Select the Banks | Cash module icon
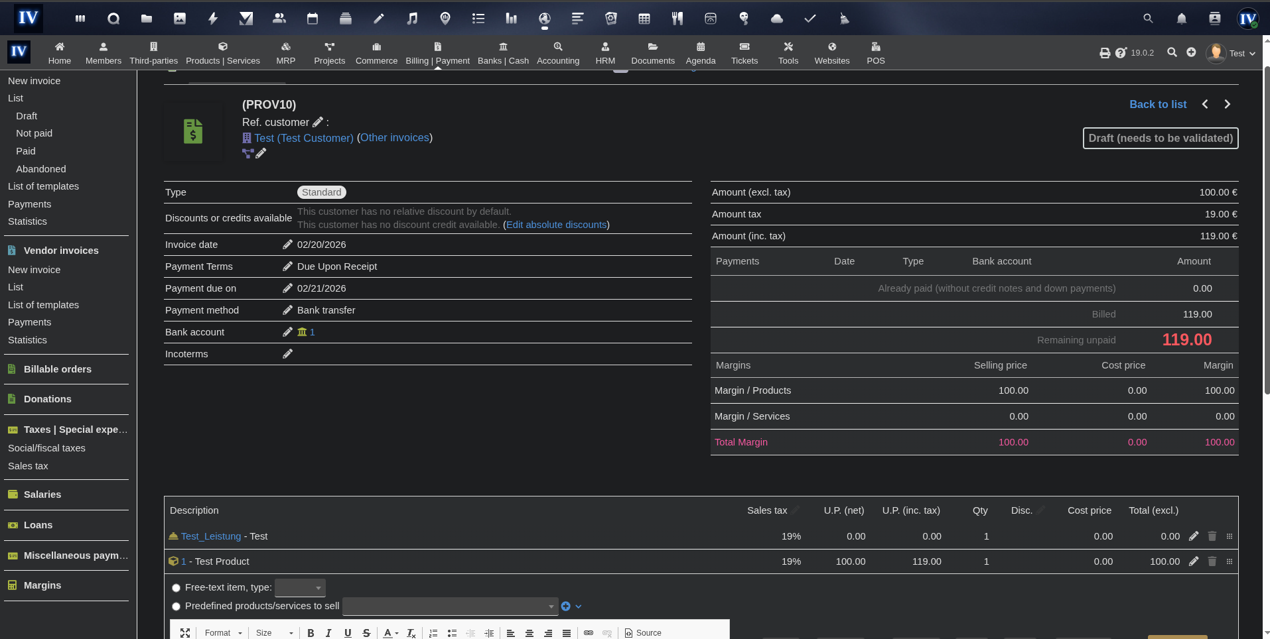 pyautogui.click(x=503, y=52)
